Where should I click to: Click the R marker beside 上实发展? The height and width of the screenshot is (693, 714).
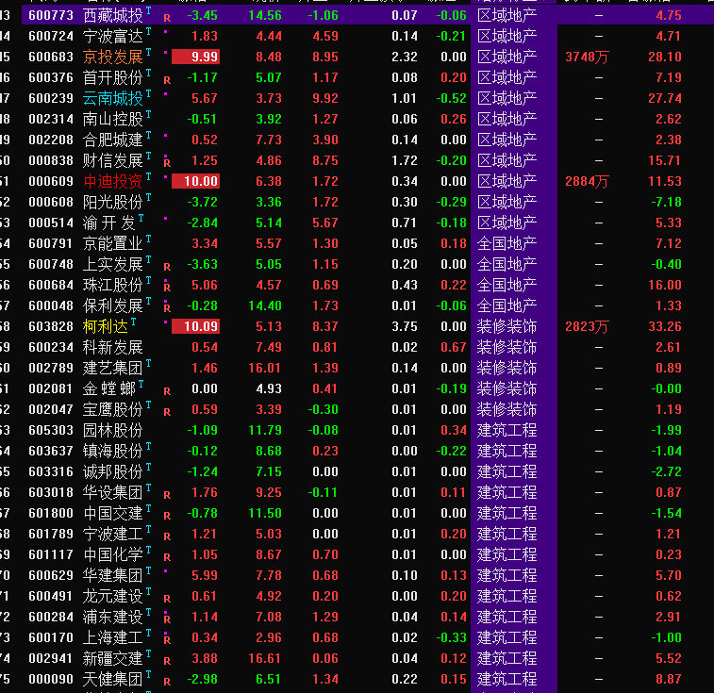click(x=167, y=267)
